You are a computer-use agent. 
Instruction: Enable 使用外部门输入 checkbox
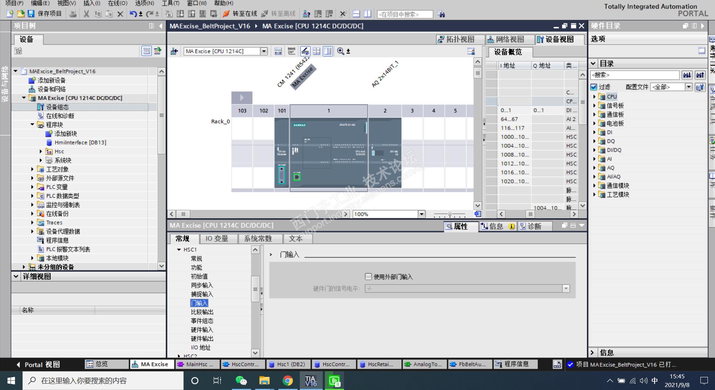[368, 277]
